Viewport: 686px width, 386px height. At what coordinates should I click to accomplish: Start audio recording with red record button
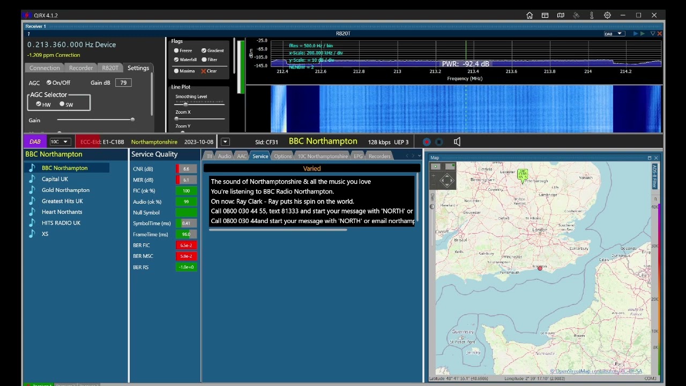(x=427, y=142)
